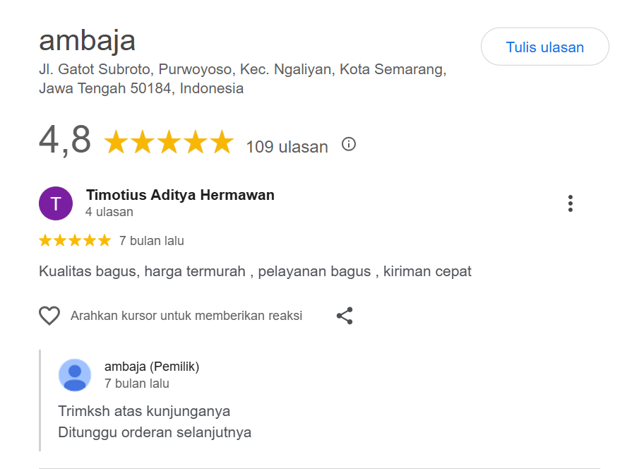Click the 4 ulasan reviewer count
The width and height of the screenshot is (627, 469).
tap(109, 212)
